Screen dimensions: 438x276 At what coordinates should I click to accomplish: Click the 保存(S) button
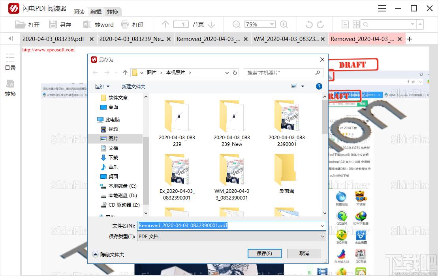tap(264, 254)
